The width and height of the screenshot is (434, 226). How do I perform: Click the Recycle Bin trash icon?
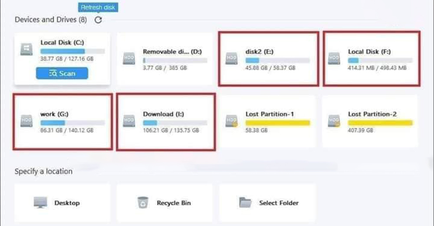[x=142, y=203]
